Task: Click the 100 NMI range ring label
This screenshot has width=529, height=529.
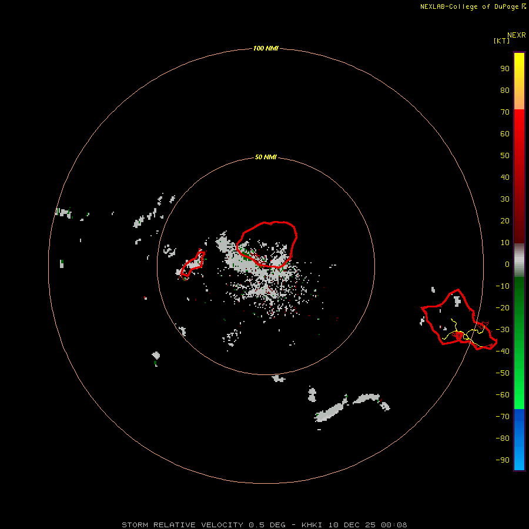Action: click(266, 49)
